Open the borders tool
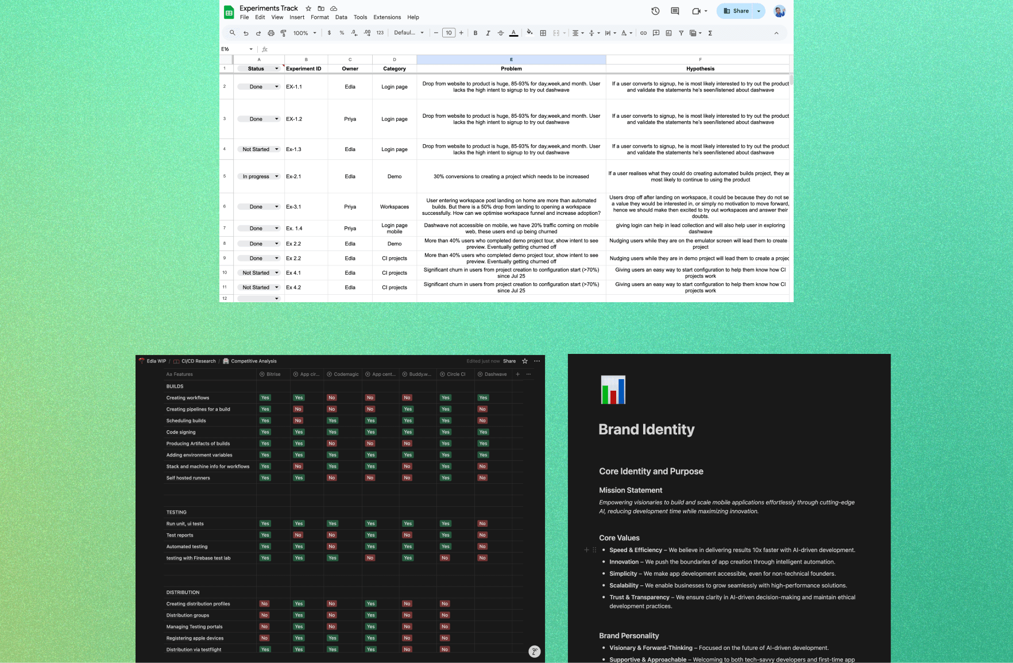Viewport: 1013px width, 663px height. click(543, 33)
